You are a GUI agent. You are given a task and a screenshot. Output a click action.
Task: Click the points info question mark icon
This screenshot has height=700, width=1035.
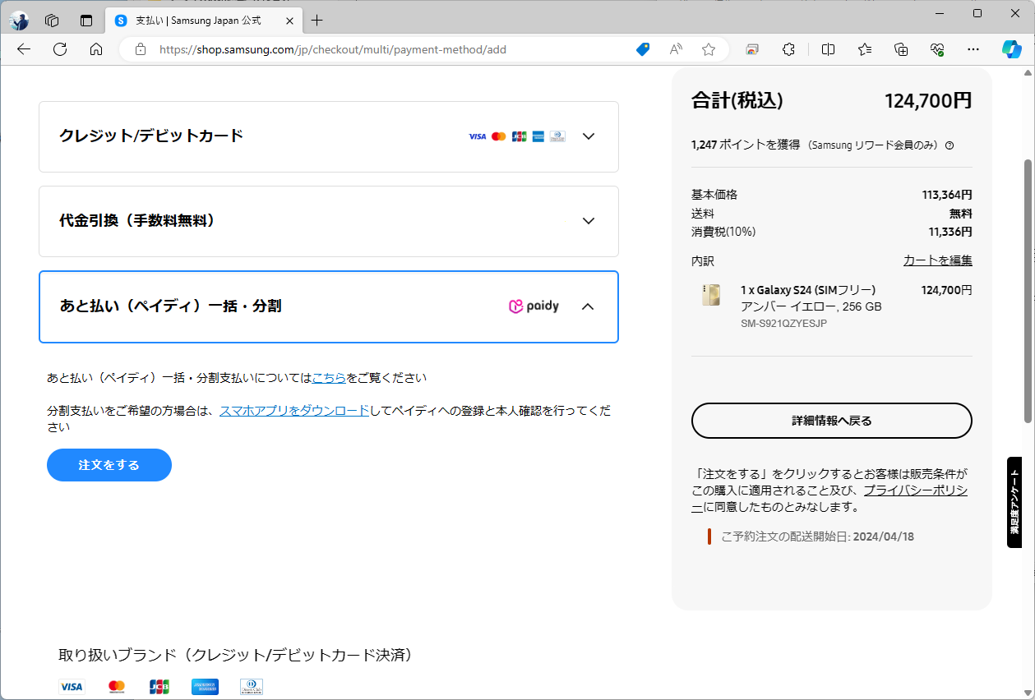tap(950, 145)
